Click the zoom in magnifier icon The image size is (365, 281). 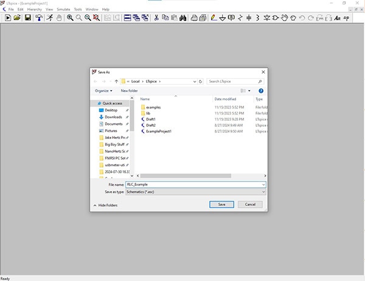(x=70, y=18)
